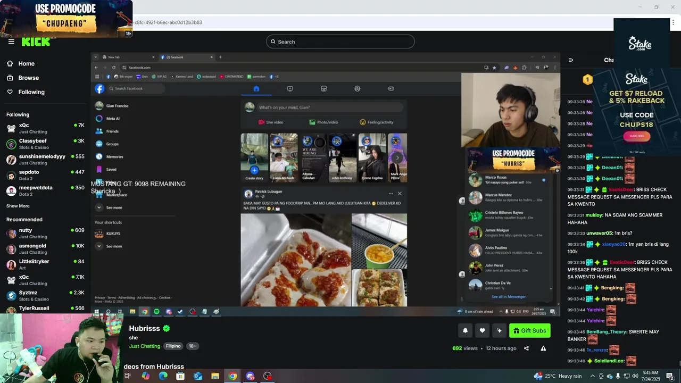Open Outlook from the taskbar
The width and height of the screenshot is (681, 383).
point(198,376)
